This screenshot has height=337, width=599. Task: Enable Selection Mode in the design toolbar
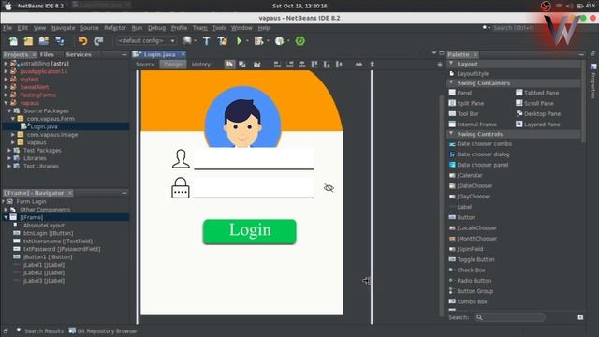[229, 65]
